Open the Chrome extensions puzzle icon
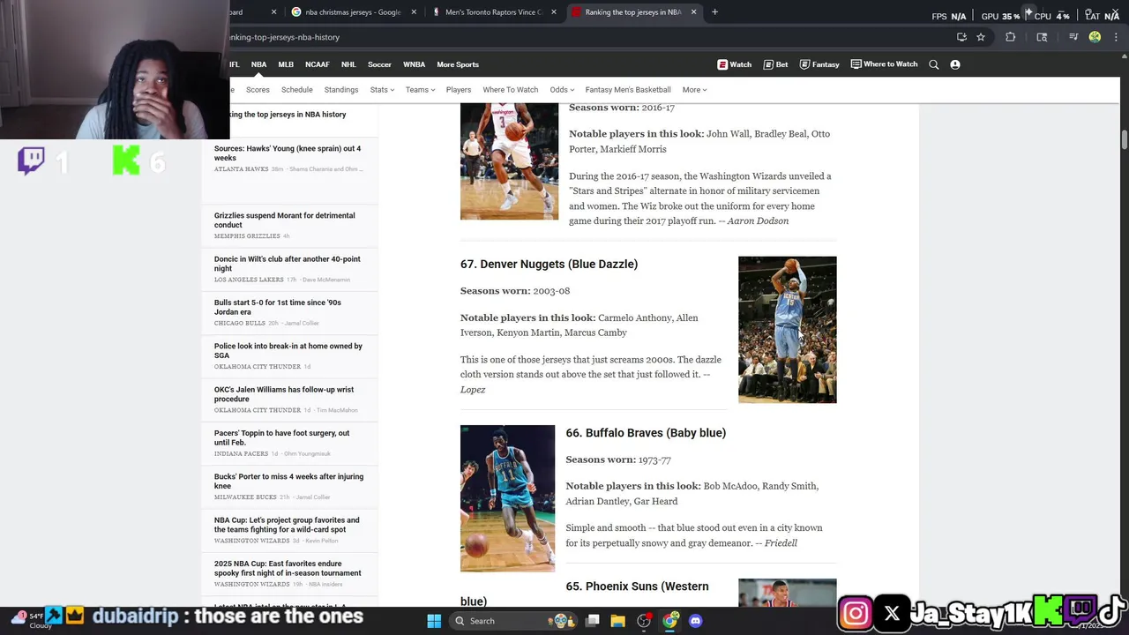The image size is (1129, 635). 1011,37
